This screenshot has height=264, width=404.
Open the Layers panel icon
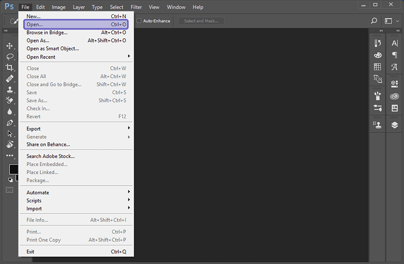395,125
